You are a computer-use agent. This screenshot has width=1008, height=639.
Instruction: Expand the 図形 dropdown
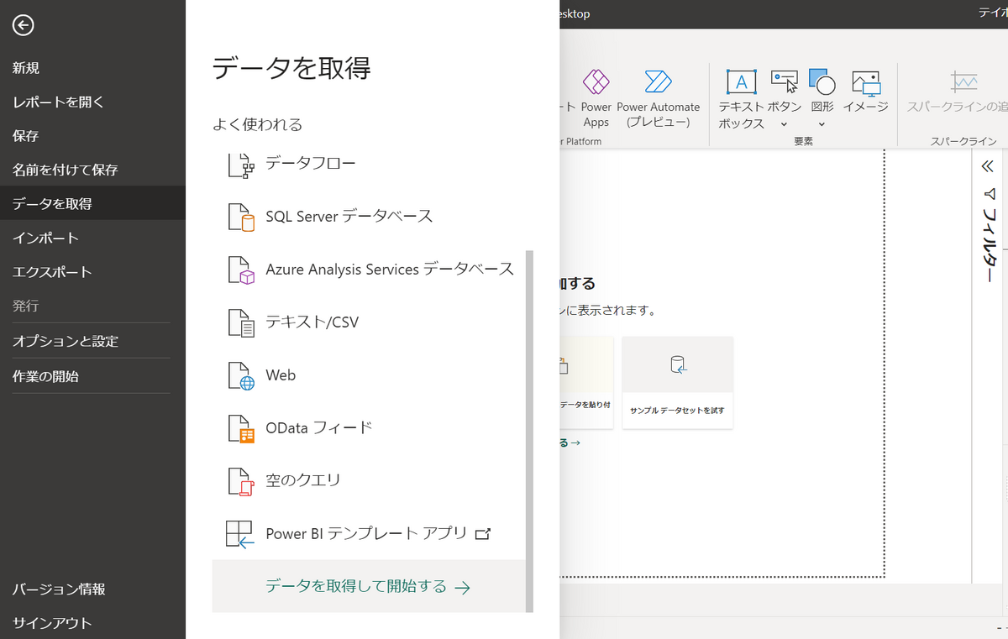822,123
